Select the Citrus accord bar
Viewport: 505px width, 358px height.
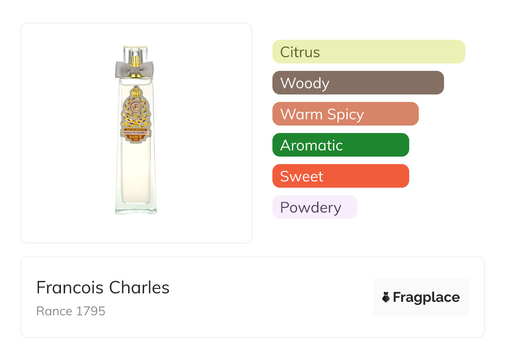pyautogui.click(x=368, y=52)
